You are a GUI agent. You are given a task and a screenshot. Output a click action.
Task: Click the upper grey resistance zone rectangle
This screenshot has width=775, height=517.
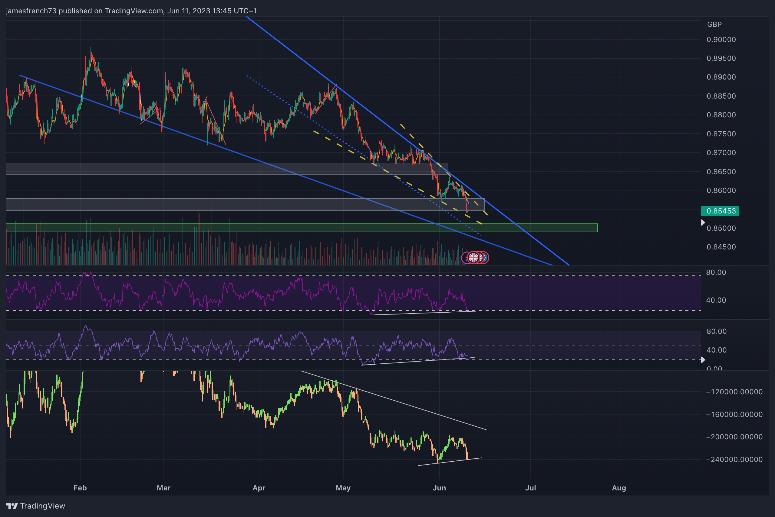click(x=226, y=169)
